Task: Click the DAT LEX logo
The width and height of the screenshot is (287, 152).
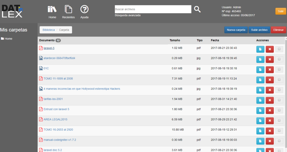Action: pos(12,11)
